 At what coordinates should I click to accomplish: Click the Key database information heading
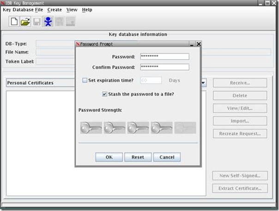(x=138, y=34)
